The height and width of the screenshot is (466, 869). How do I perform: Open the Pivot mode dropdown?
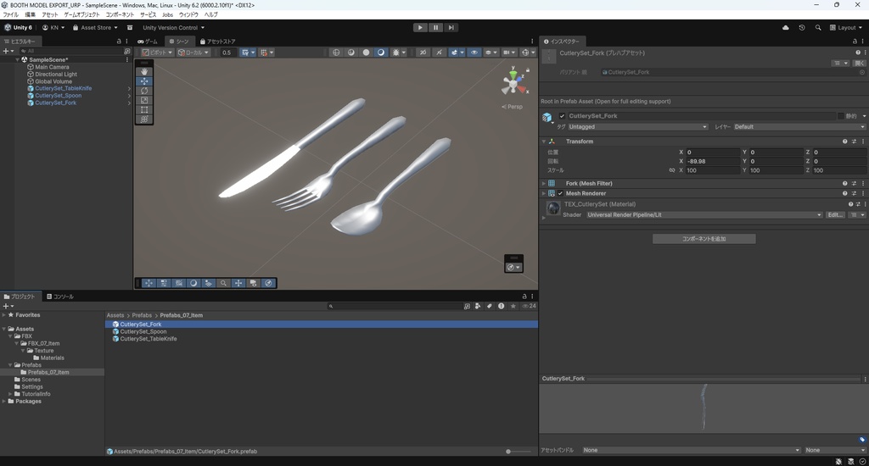[x=157, y=53]
